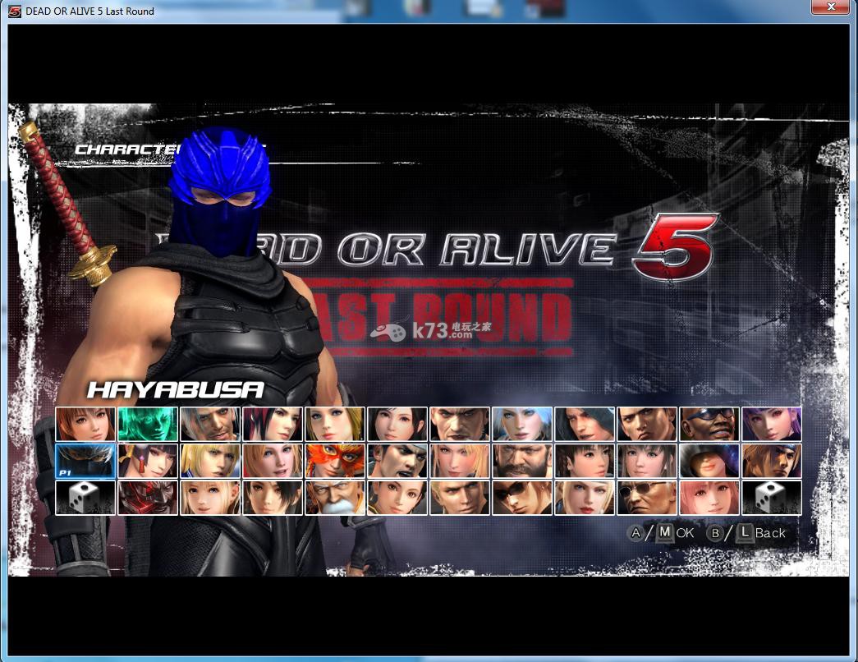Select the dark-haired woman with the gold collar

coord(397,497)
